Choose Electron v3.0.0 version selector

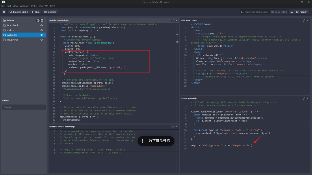[x=19, y=12]
